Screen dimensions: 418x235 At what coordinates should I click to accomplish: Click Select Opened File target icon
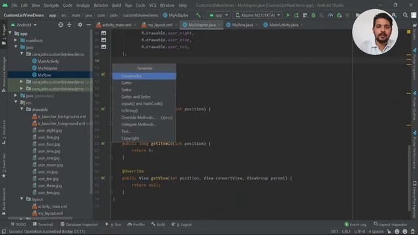tap(61, 25)
